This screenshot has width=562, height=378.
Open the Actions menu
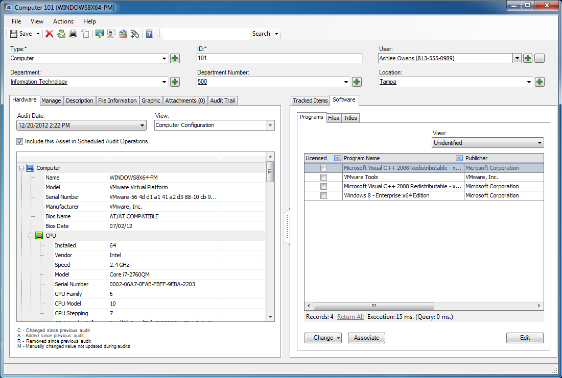pos(63,21)
